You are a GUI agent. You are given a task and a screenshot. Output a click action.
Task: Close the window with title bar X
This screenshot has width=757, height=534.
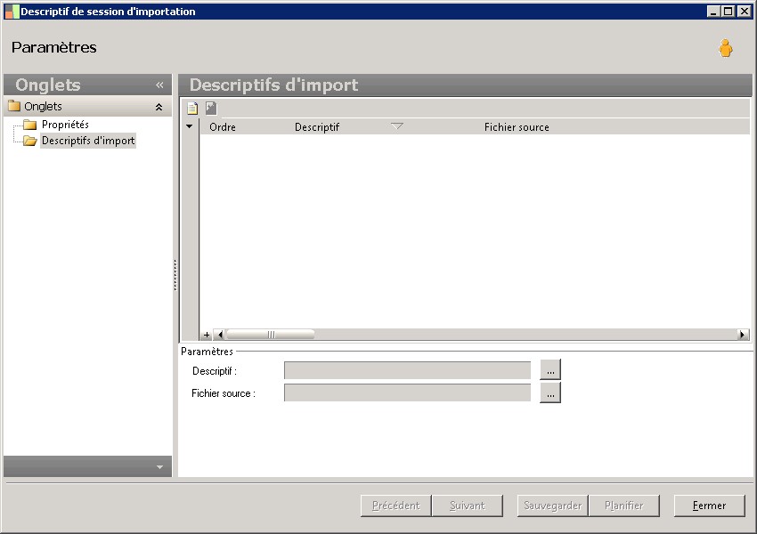point(744,11)
